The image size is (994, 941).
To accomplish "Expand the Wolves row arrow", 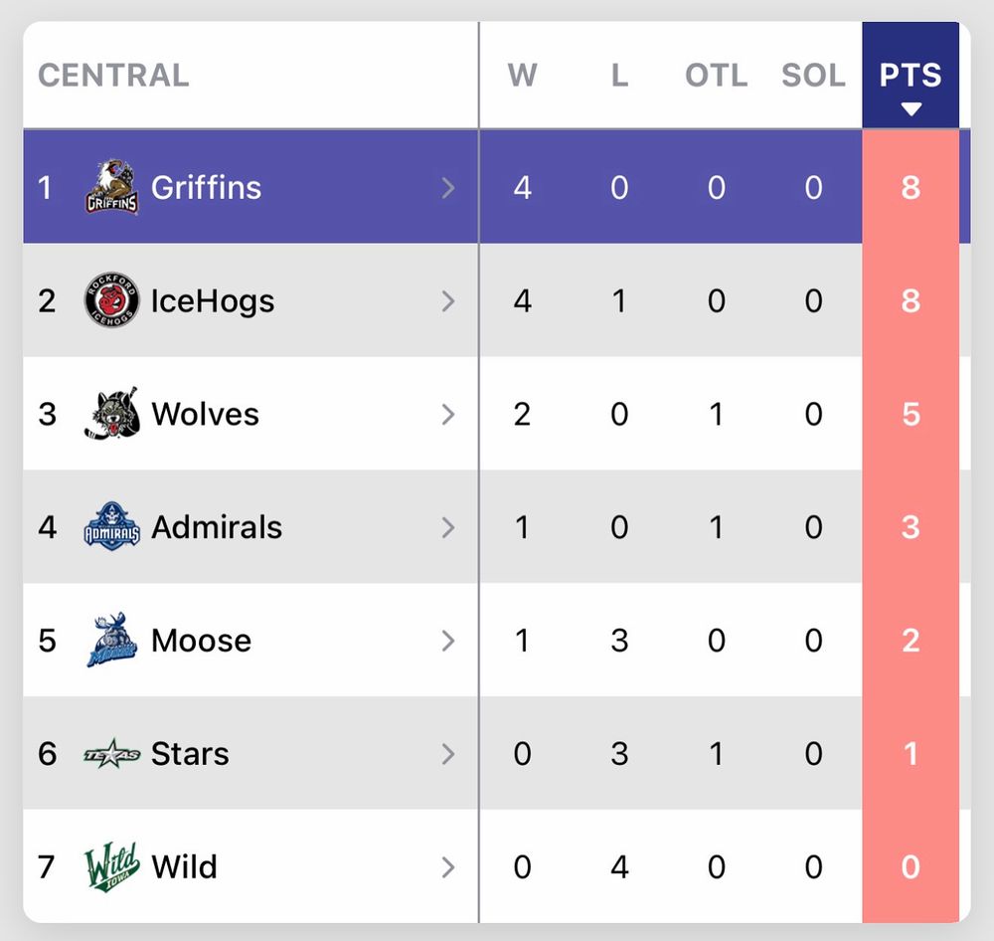I will tap(448, 414).
